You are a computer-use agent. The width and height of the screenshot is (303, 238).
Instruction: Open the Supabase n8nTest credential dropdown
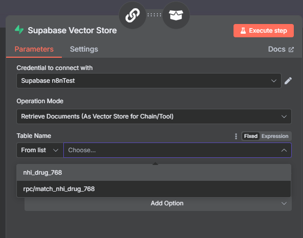coord(149,81)
